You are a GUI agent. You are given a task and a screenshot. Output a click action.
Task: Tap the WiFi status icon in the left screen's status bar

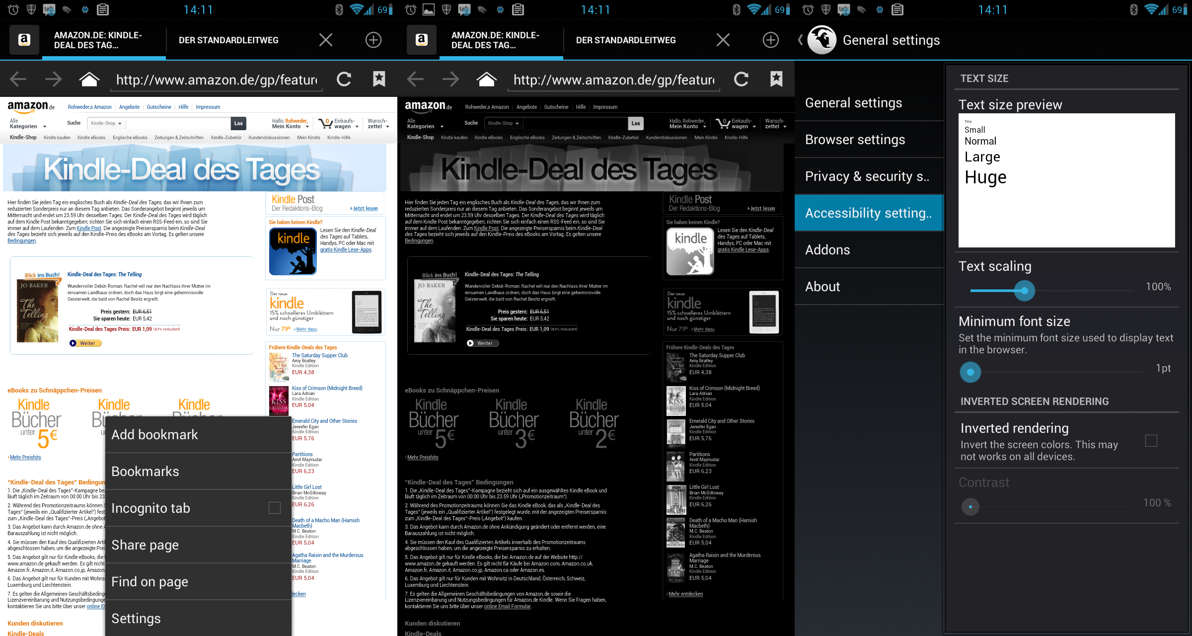[356, 9]
